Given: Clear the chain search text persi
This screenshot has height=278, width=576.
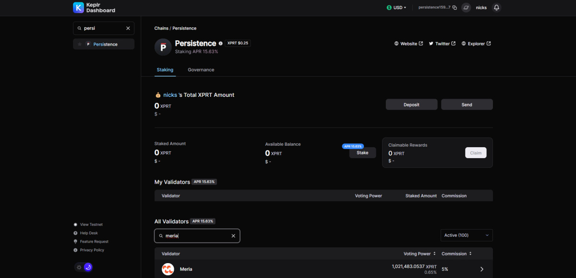Looking at the screenshot, I should [128, 28].
